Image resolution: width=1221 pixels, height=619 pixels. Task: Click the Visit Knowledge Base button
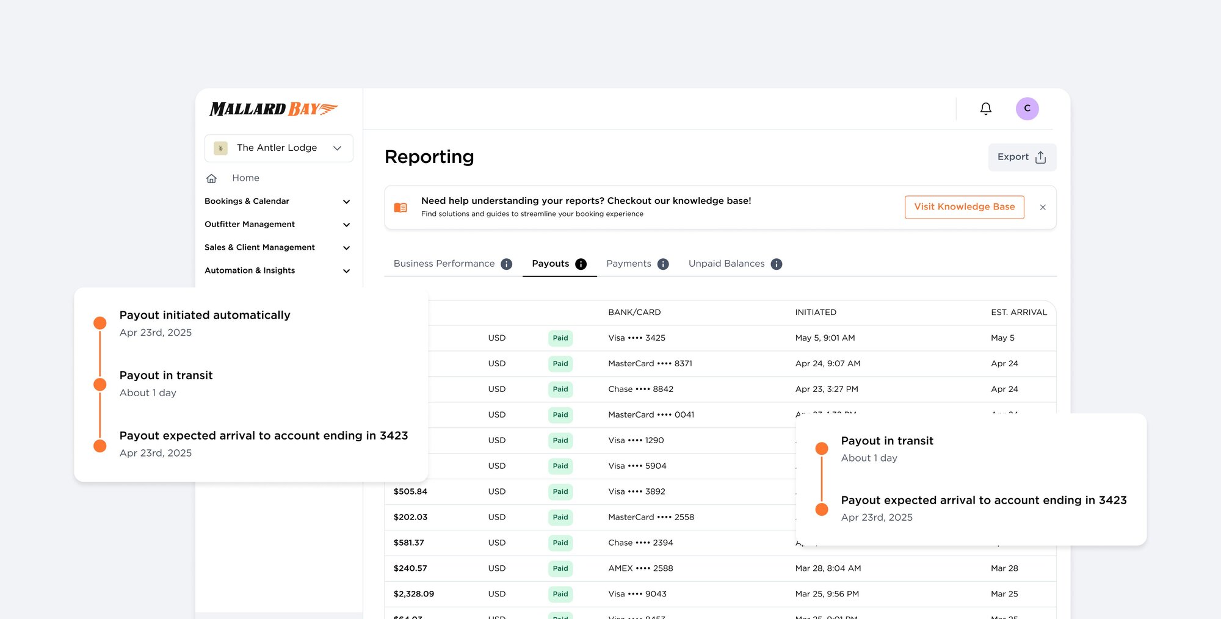coord(963,207)
